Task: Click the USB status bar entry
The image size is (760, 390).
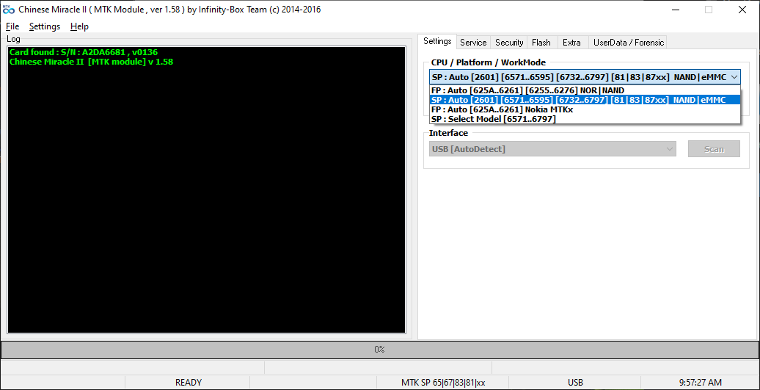Action: (575, 382)
